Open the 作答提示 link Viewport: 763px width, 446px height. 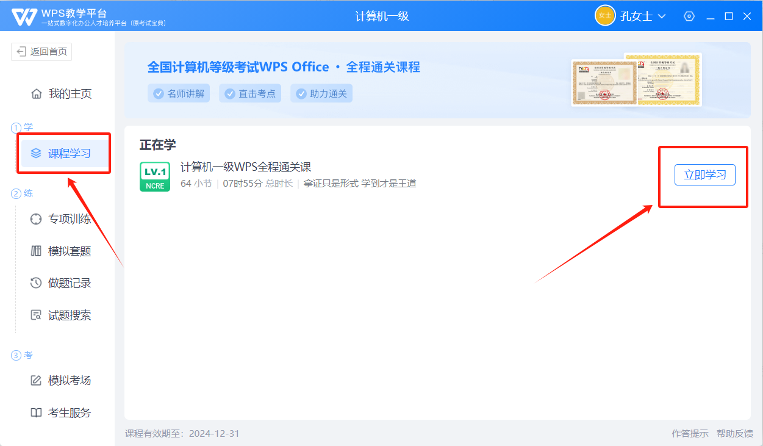(x=690, y=434)
